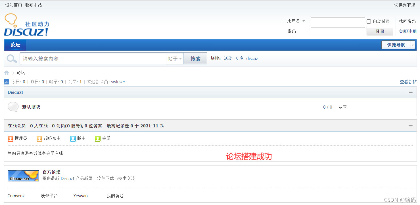Focus the search content input box

(x=93, y=59)
